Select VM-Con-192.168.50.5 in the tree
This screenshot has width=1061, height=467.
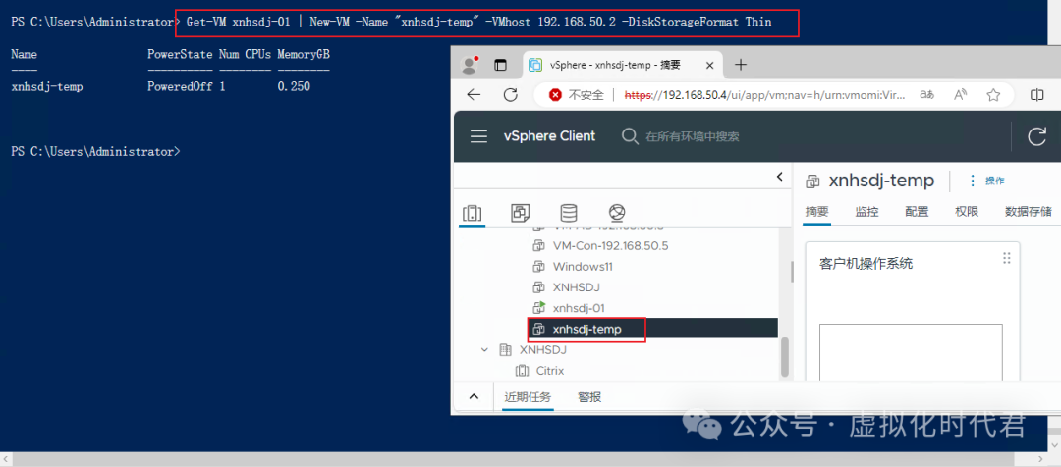coord(610,246)
